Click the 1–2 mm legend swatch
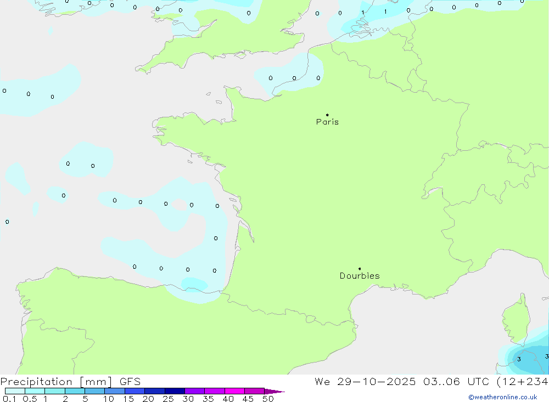The height and width of the screenshot is (402, 549). [55, 391]
